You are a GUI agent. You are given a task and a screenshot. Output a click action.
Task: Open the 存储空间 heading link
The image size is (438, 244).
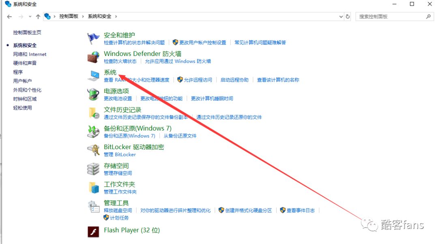[x=116, y=166]
